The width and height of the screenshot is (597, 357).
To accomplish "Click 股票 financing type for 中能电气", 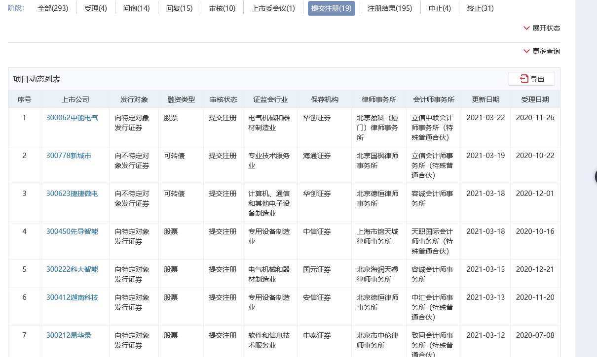I will click(x=171, y=118).
